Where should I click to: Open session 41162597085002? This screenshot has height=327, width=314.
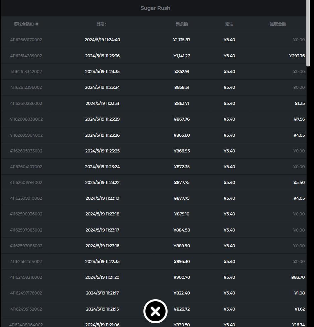pyautogui.click(x=26, y=246)
